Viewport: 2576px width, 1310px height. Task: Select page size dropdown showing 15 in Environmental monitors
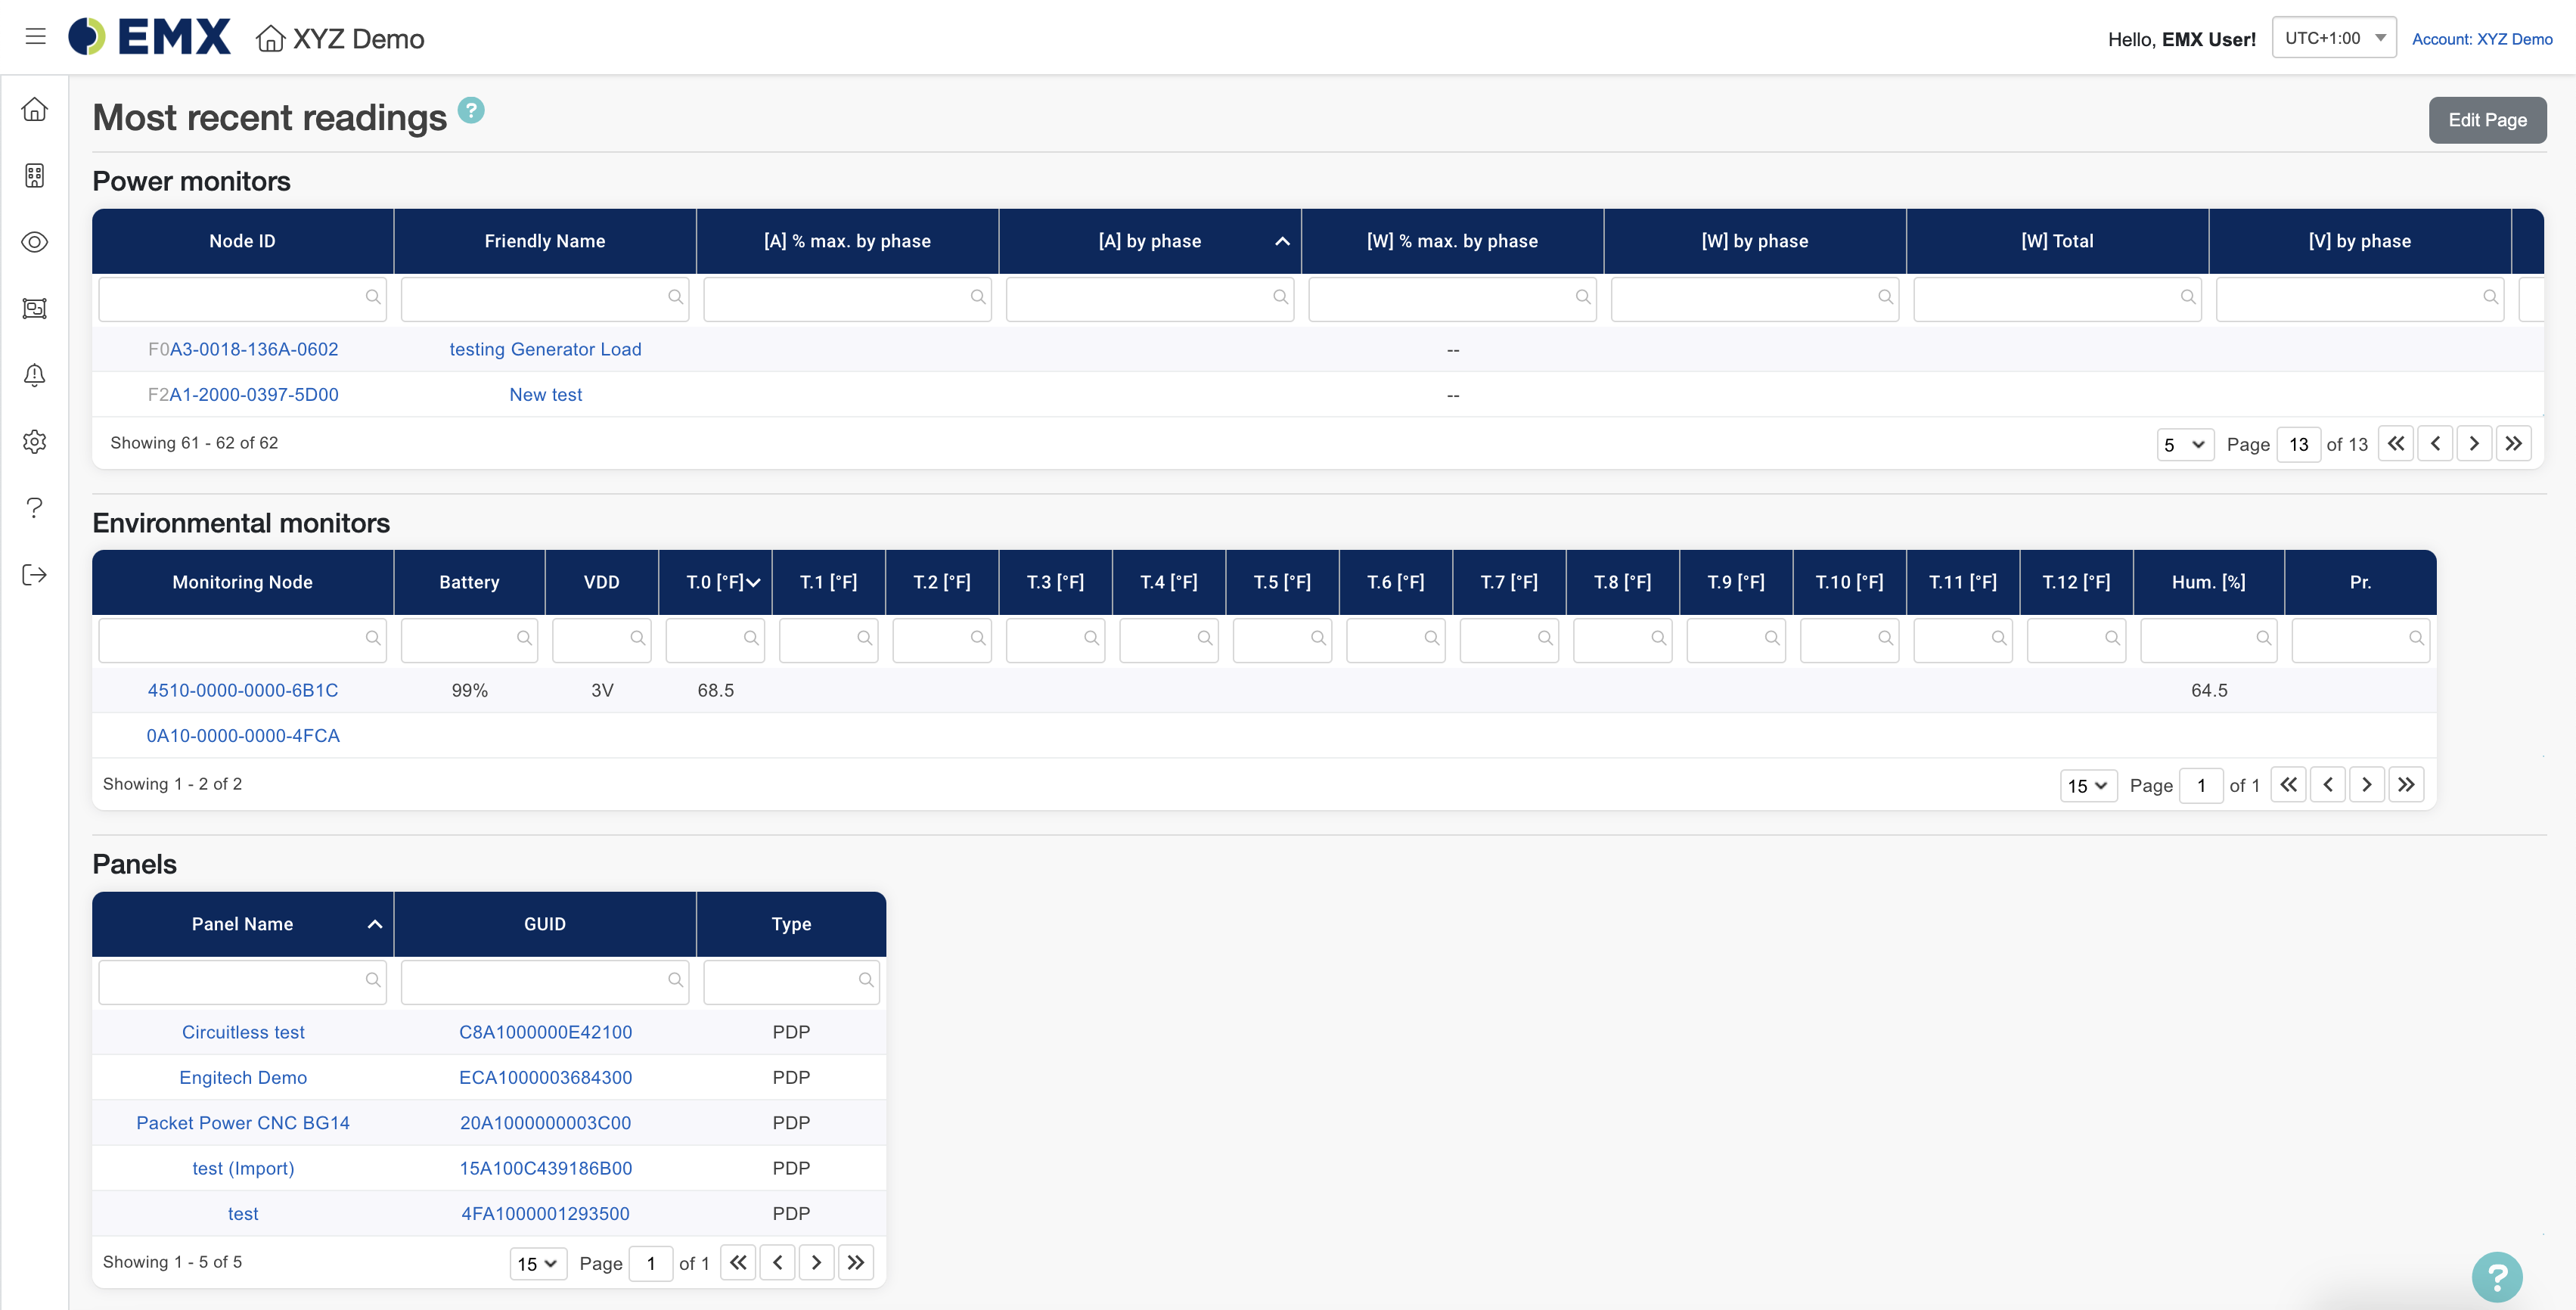(x=2085, y=784)
